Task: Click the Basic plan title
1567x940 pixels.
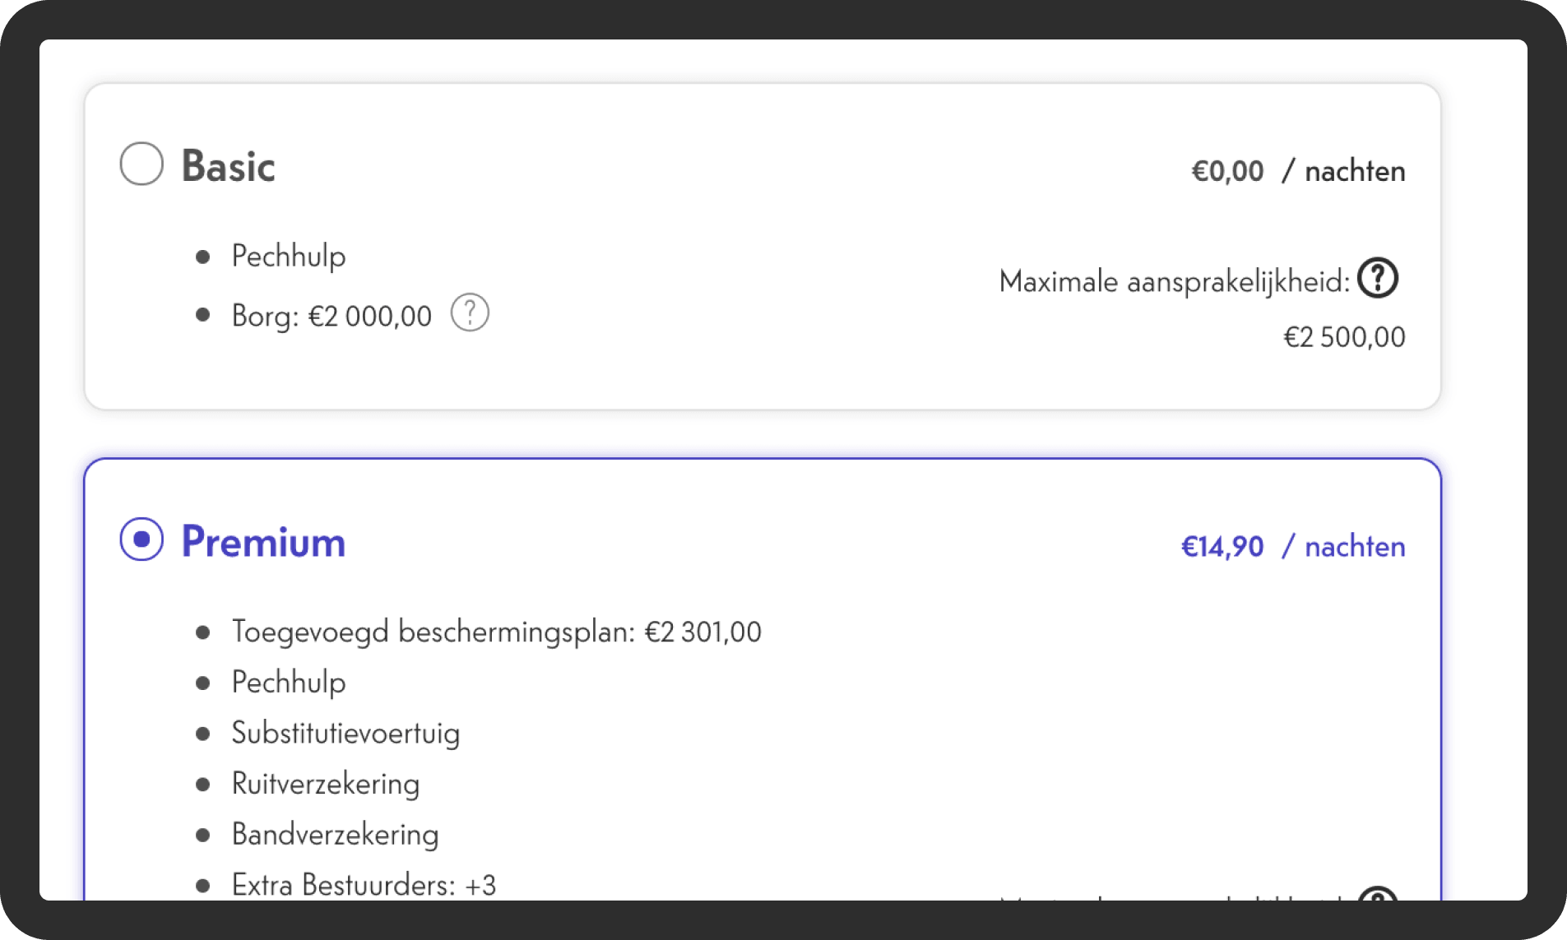Action: point(228,166)
